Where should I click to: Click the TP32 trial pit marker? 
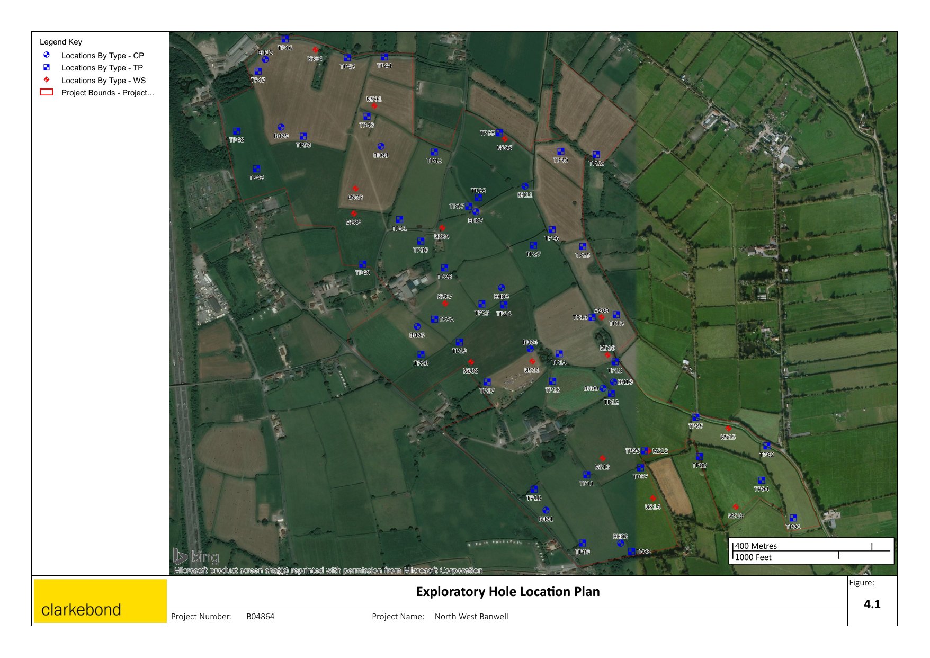[596, 155]
